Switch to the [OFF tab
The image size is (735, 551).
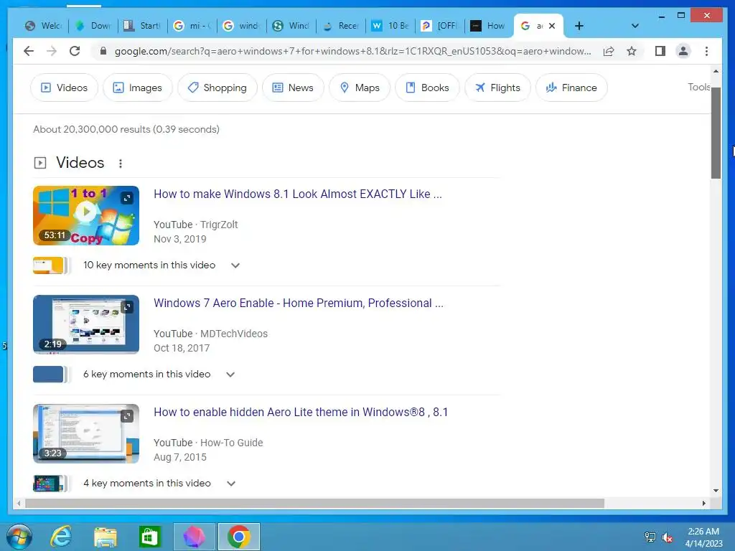(440, 26)
